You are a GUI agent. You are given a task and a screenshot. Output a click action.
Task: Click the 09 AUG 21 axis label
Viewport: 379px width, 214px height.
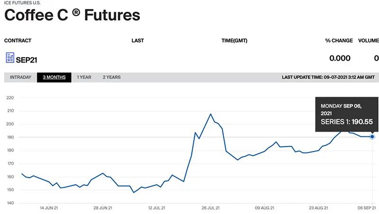264,208
